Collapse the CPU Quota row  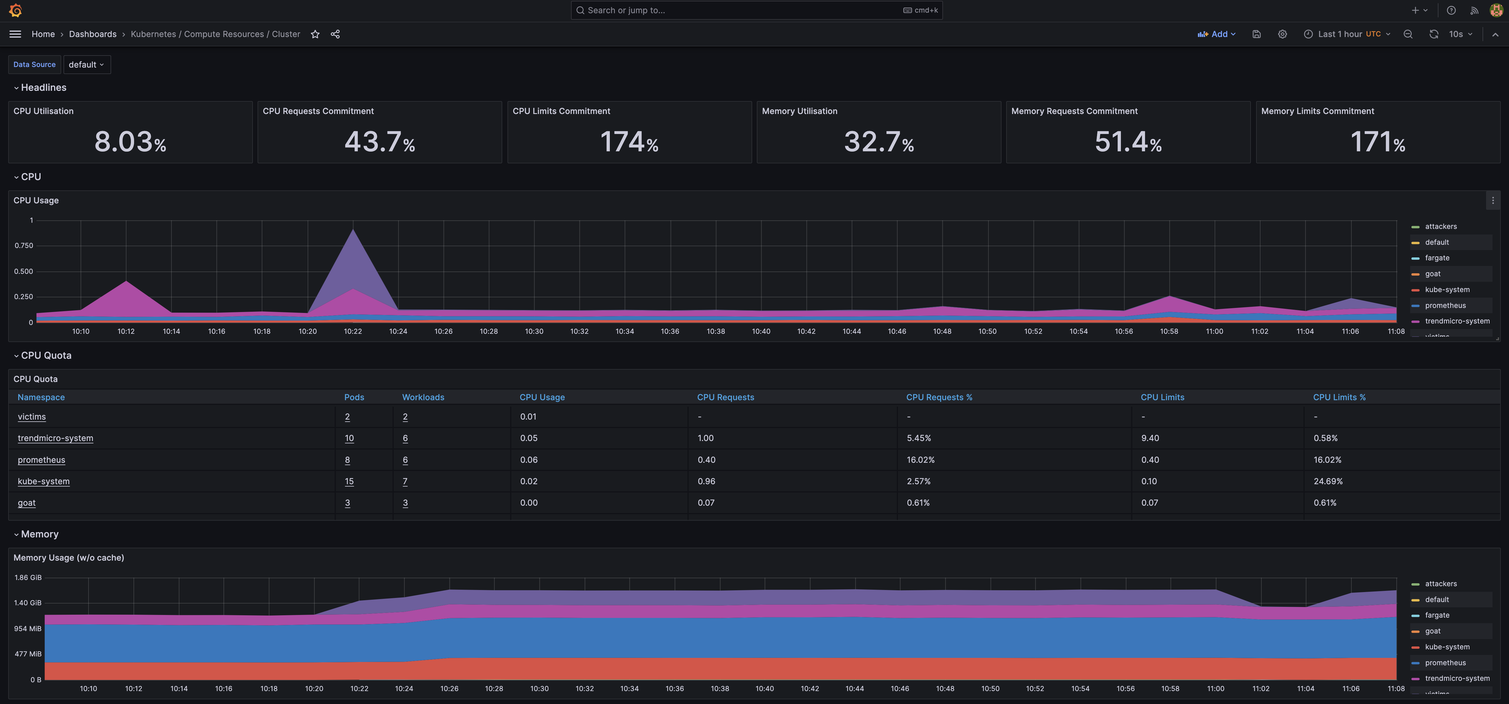(42, 355)
